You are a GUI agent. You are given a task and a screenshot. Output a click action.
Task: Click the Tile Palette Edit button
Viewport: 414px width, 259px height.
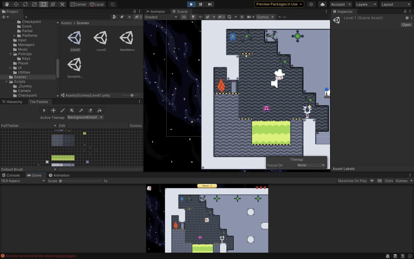62,126
